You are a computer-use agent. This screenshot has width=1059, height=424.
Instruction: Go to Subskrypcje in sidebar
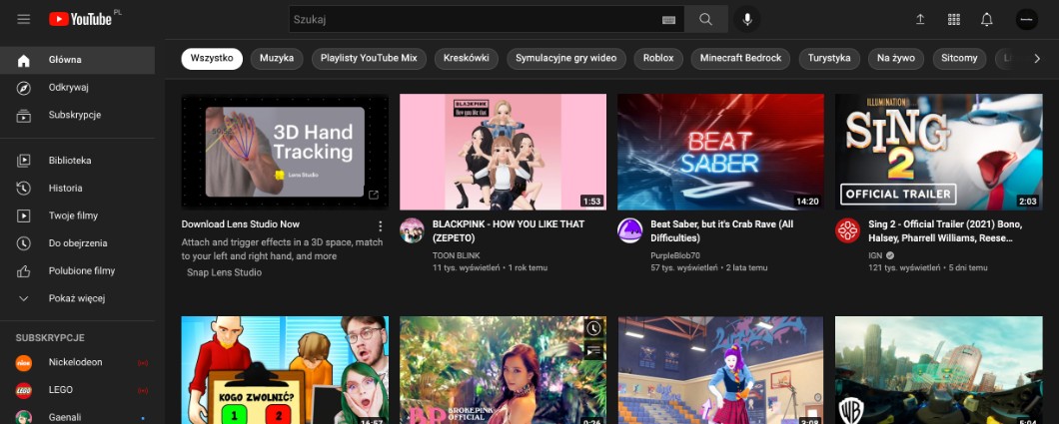pos(74,115)
